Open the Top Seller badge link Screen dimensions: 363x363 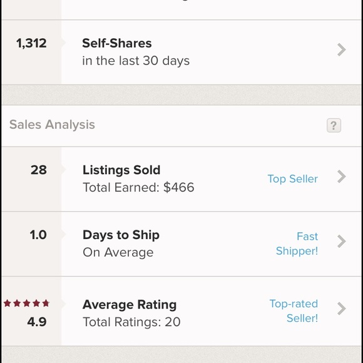click(x=293, y=179)
